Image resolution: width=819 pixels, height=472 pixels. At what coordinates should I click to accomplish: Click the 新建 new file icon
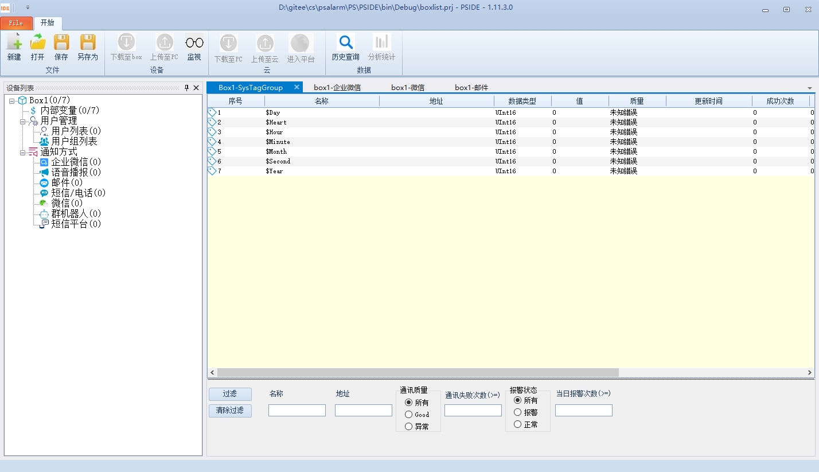coord(14,42)
